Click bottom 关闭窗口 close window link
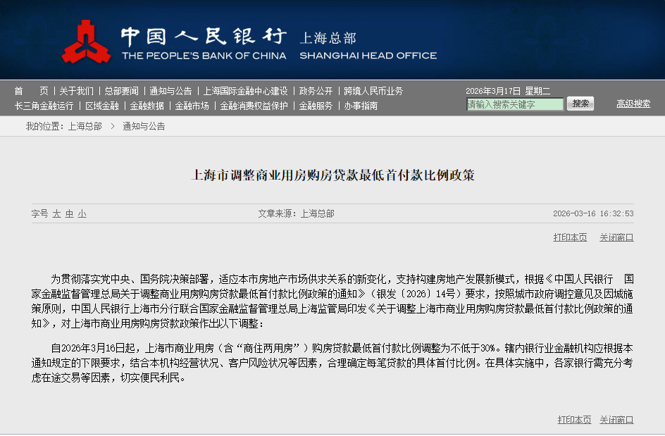Image resolution: width=665 pixels, height=436 pixels. tap(616, 420)
